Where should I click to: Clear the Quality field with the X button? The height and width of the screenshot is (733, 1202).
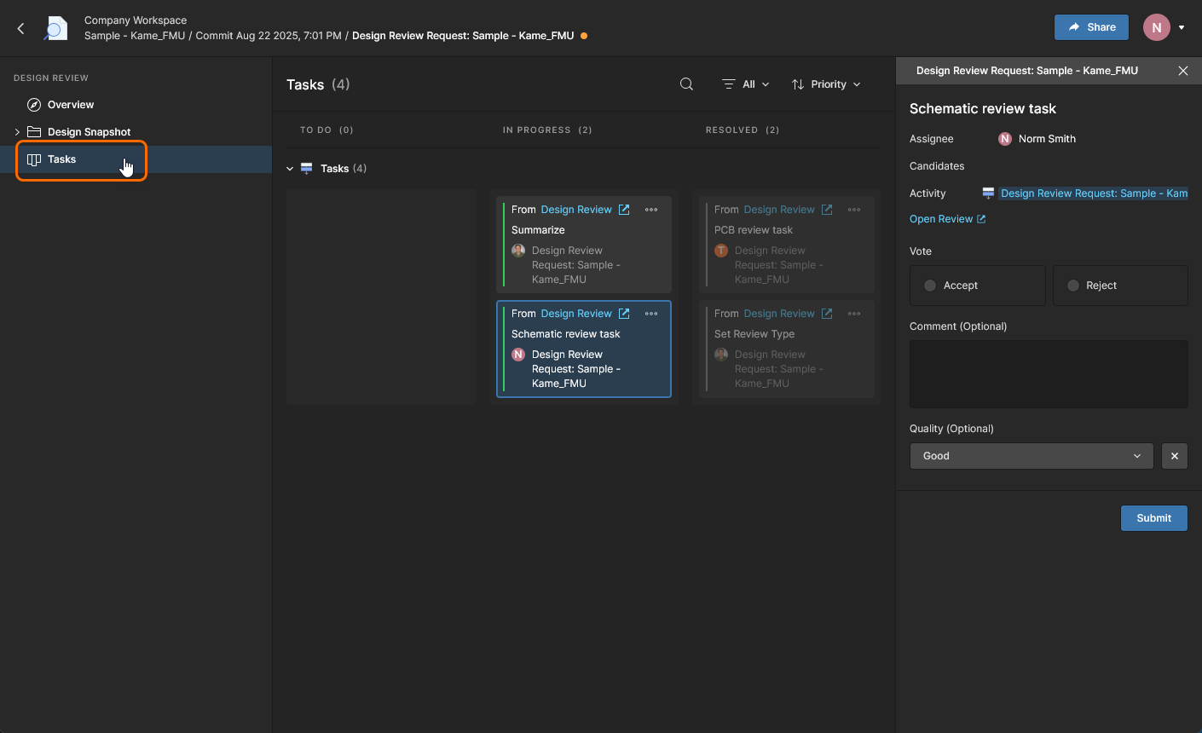click(1174, 456)
